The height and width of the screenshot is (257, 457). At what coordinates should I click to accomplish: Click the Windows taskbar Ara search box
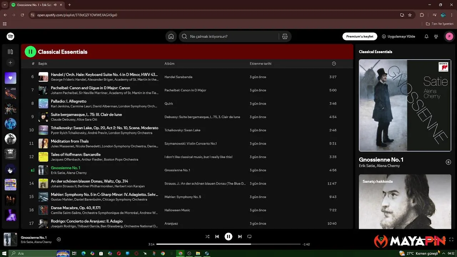pos(39,253)
